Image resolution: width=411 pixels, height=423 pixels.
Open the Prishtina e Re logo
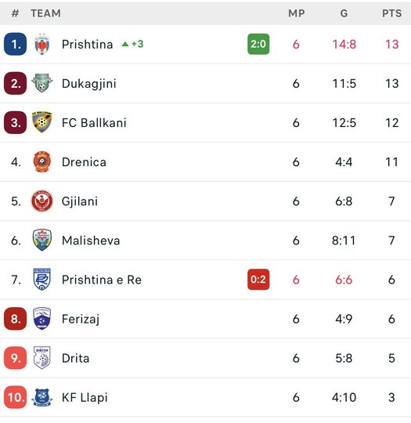tap(41, 279)
